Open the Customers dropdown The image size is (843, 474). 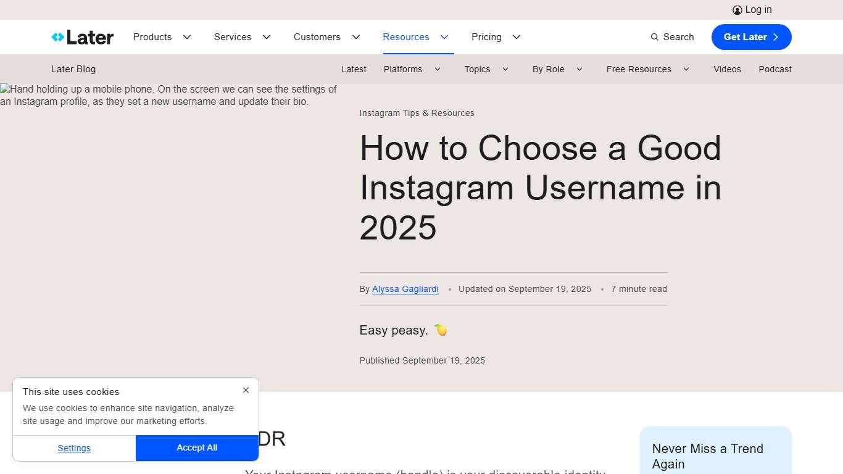pyautogui.click(x=326, y=37)
